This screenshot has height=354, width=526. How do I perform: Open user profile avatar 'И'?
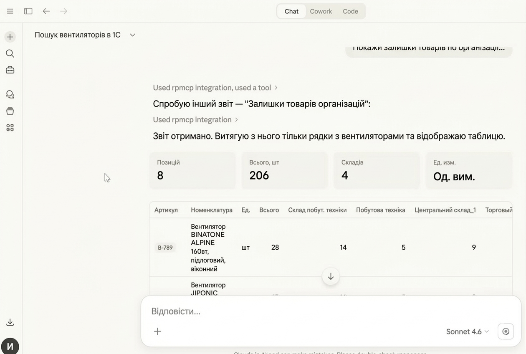[x=10, y=346]
